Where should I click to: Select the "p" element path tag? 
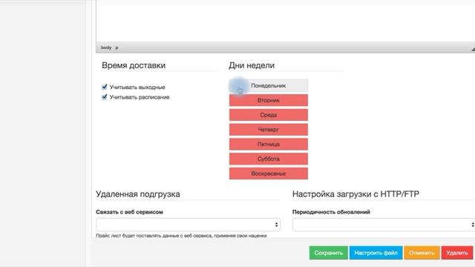click(117, 47)
